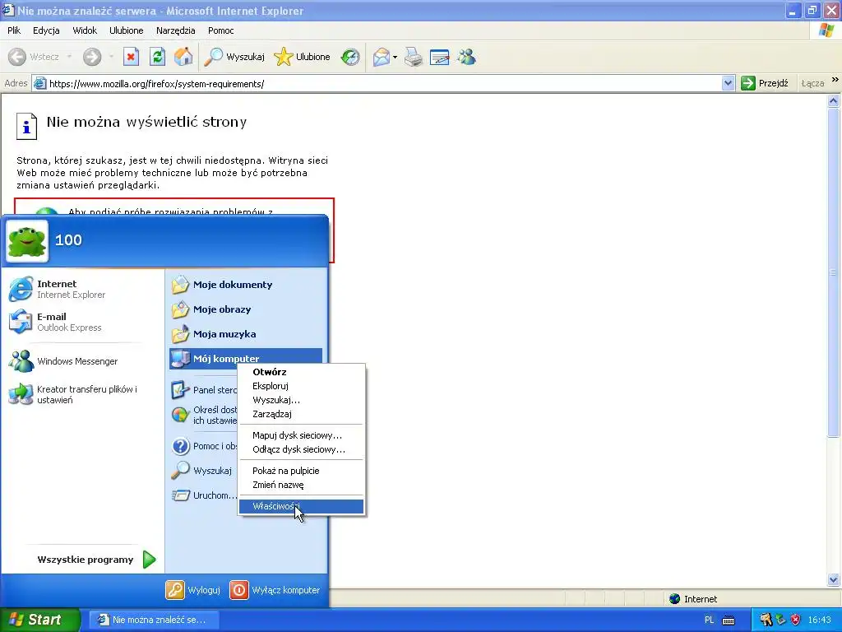Open the Edycja menu
Screen dimensions: 842x632
46,30
